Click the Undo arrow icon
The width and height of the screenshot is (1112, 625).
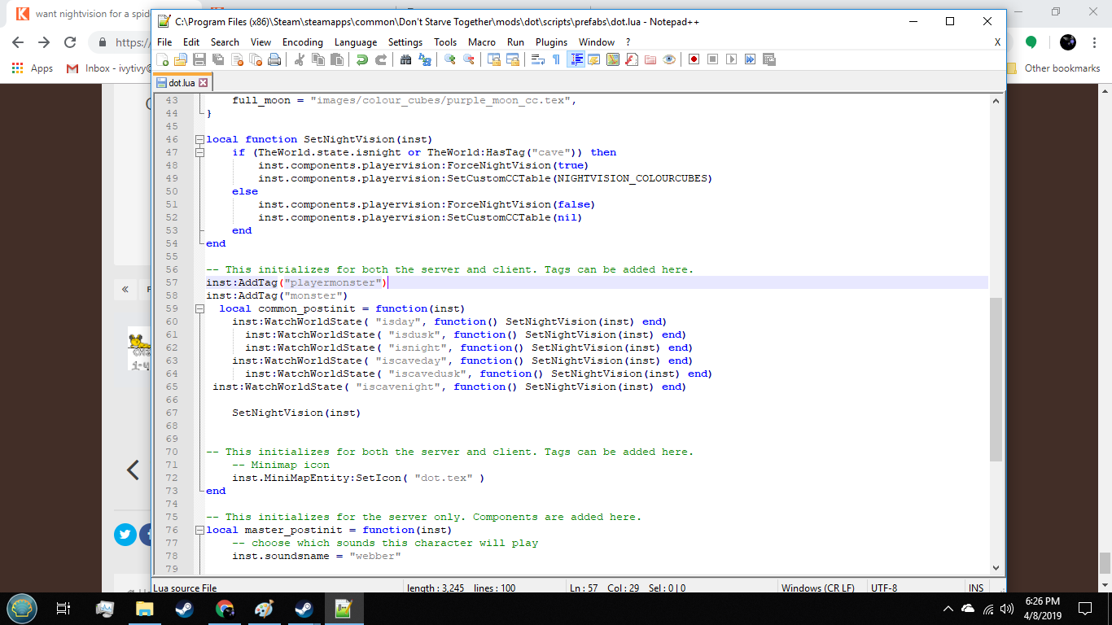coord(361,59)
